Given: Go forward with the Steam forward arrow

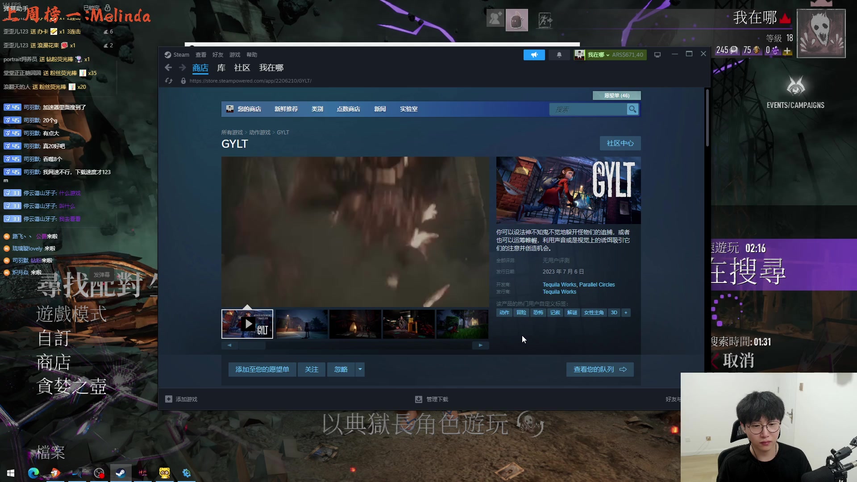Looking at the screenshot, I should (182, 67).
